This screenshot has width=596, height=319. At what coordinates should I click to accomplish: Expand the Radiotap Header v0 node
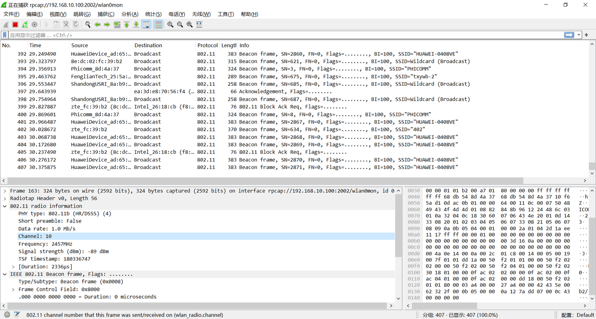[5, 198]
